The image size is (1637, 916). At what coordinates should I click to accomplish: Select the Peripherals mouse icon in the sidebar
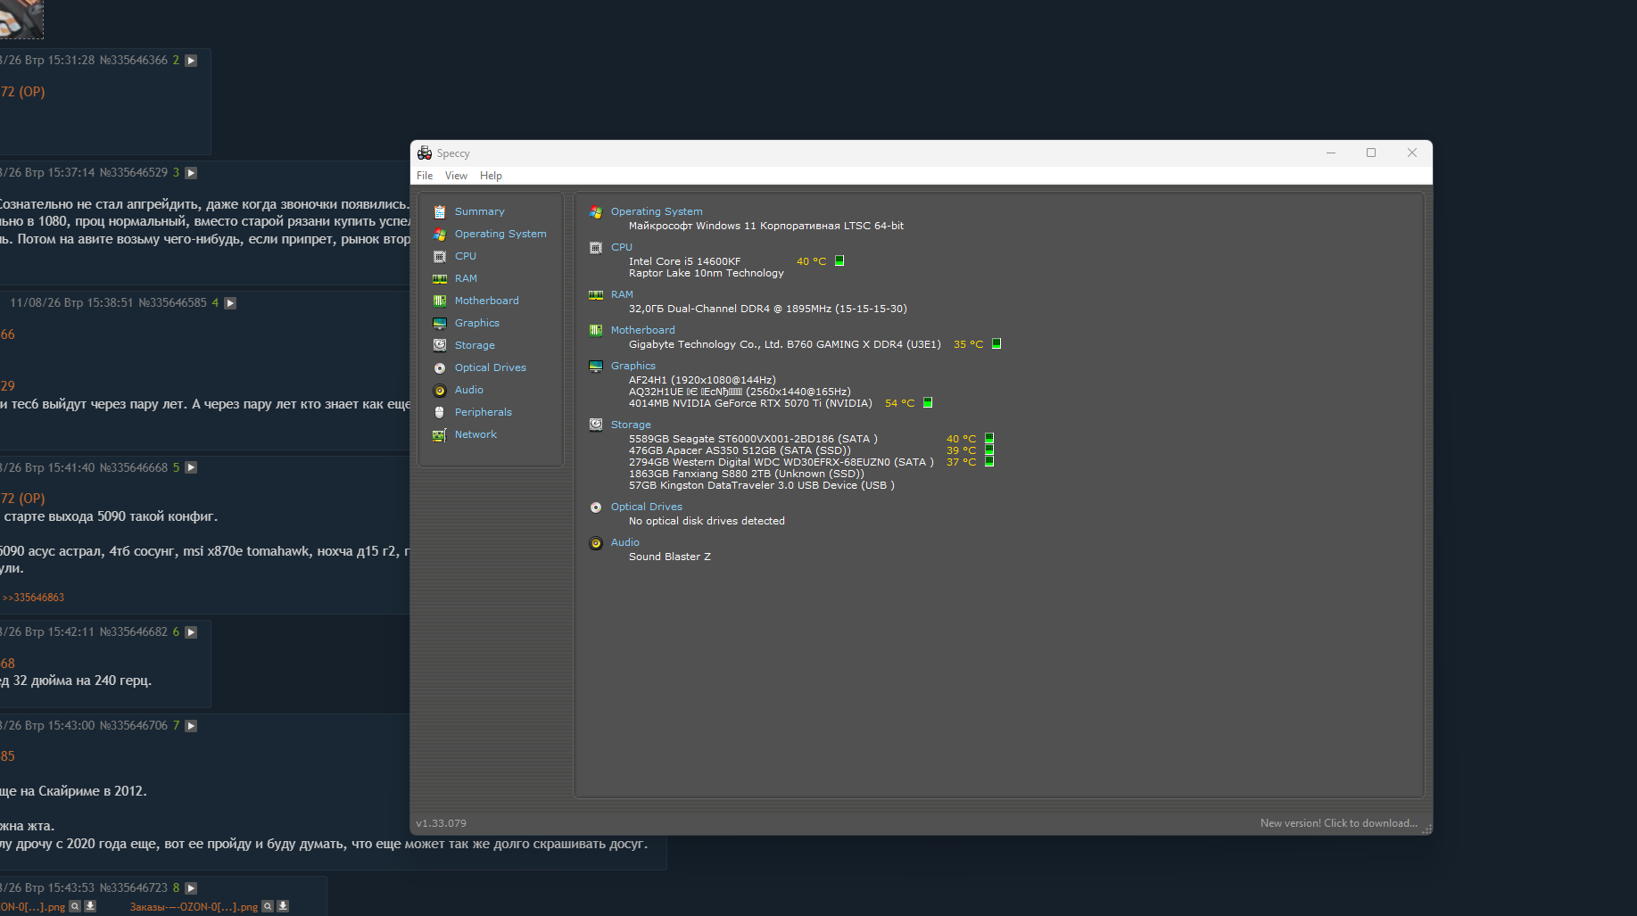(x=440, y=413)
